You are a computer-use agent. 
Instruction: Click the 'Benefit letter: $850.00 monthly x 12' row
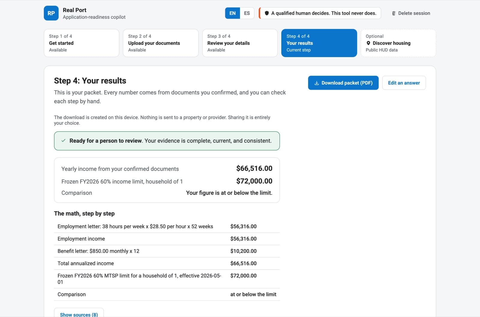pyautogui.click(x=167, y=251)
